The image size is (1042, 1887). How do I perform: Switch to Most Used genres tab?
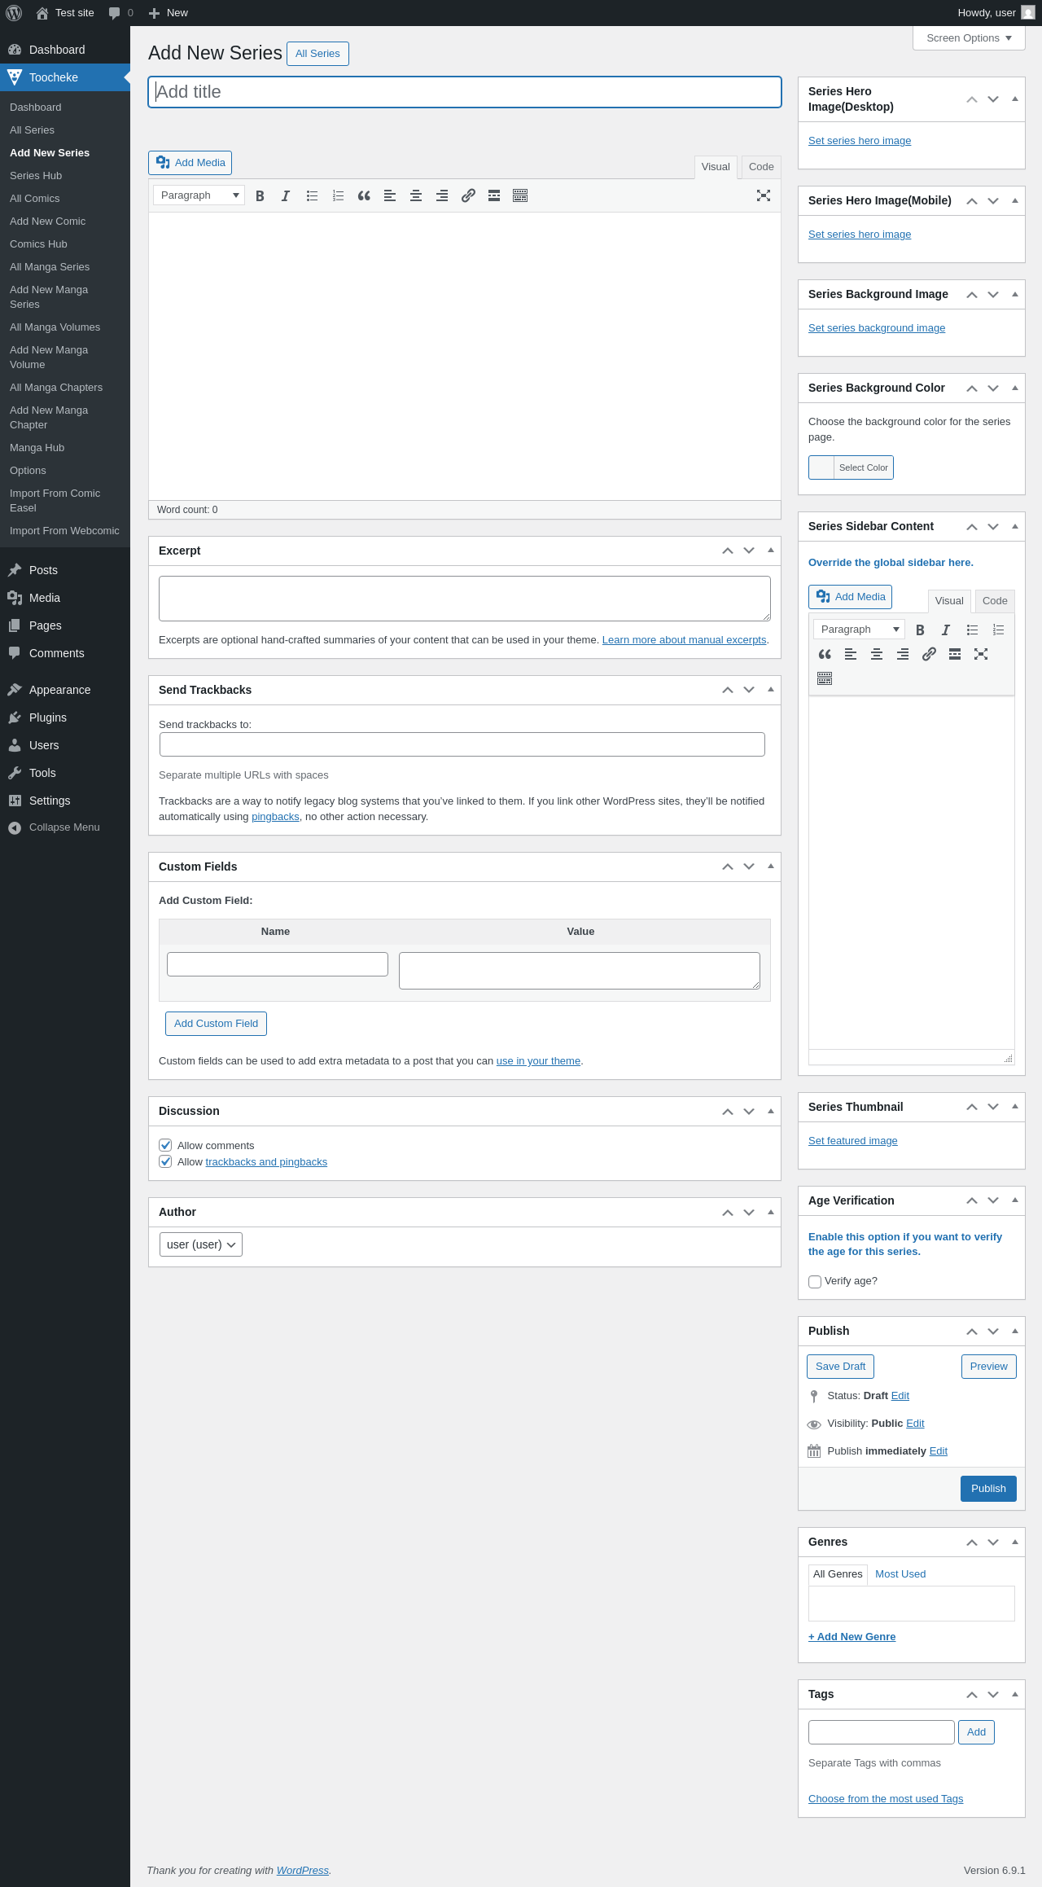(900, 1573)
